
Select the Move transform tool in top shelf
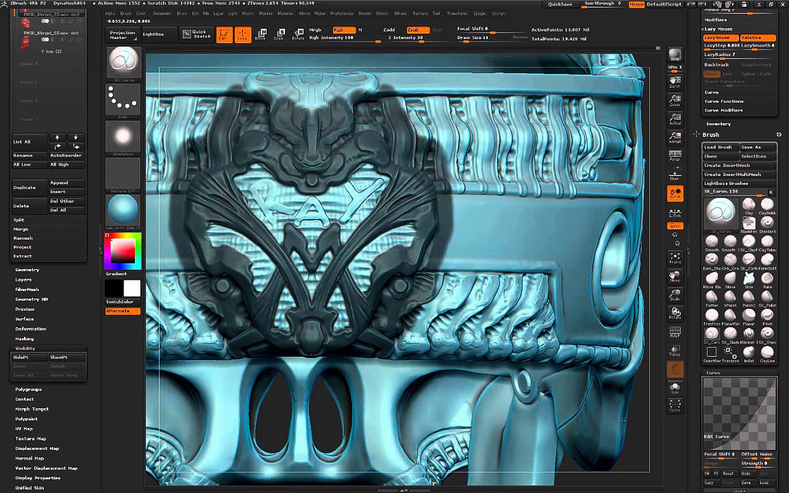pyautogui.click(x=261, y=35)
